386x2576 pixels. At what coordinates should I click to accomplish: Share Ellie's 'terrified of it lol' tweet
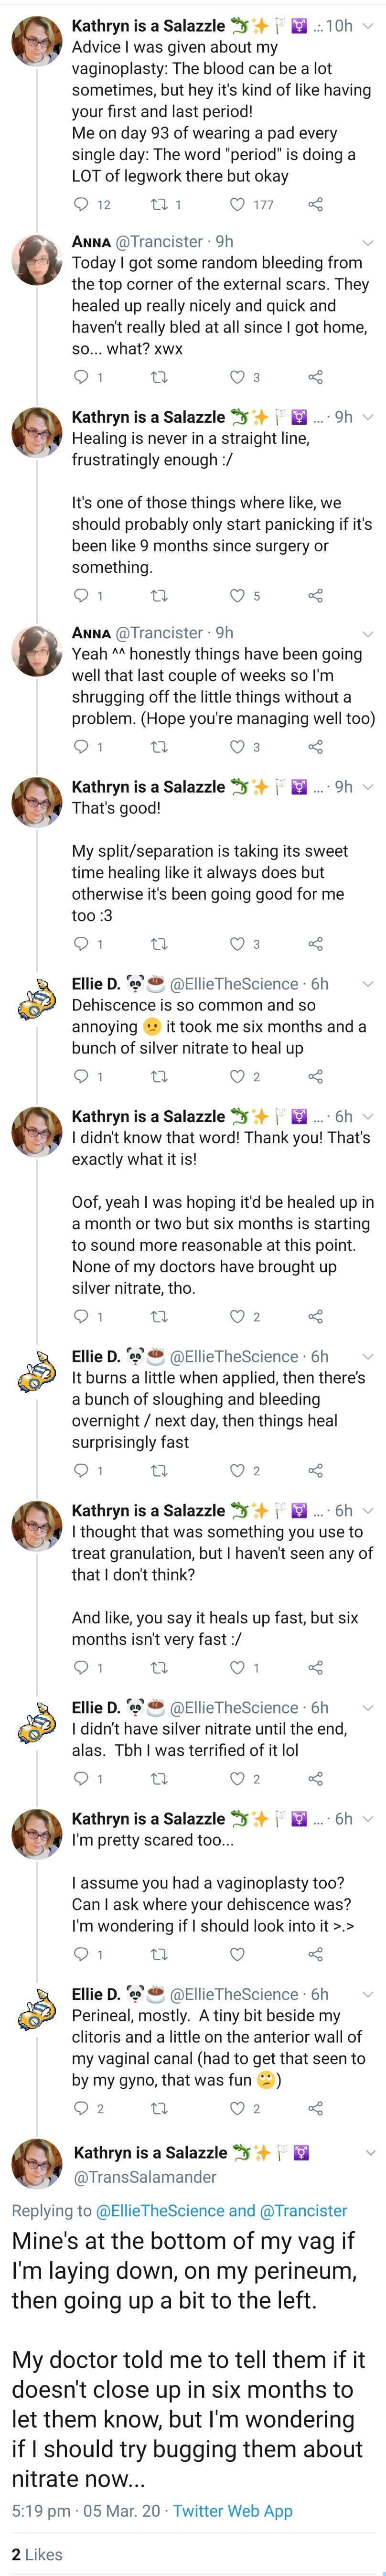[x=315, y=1778]
